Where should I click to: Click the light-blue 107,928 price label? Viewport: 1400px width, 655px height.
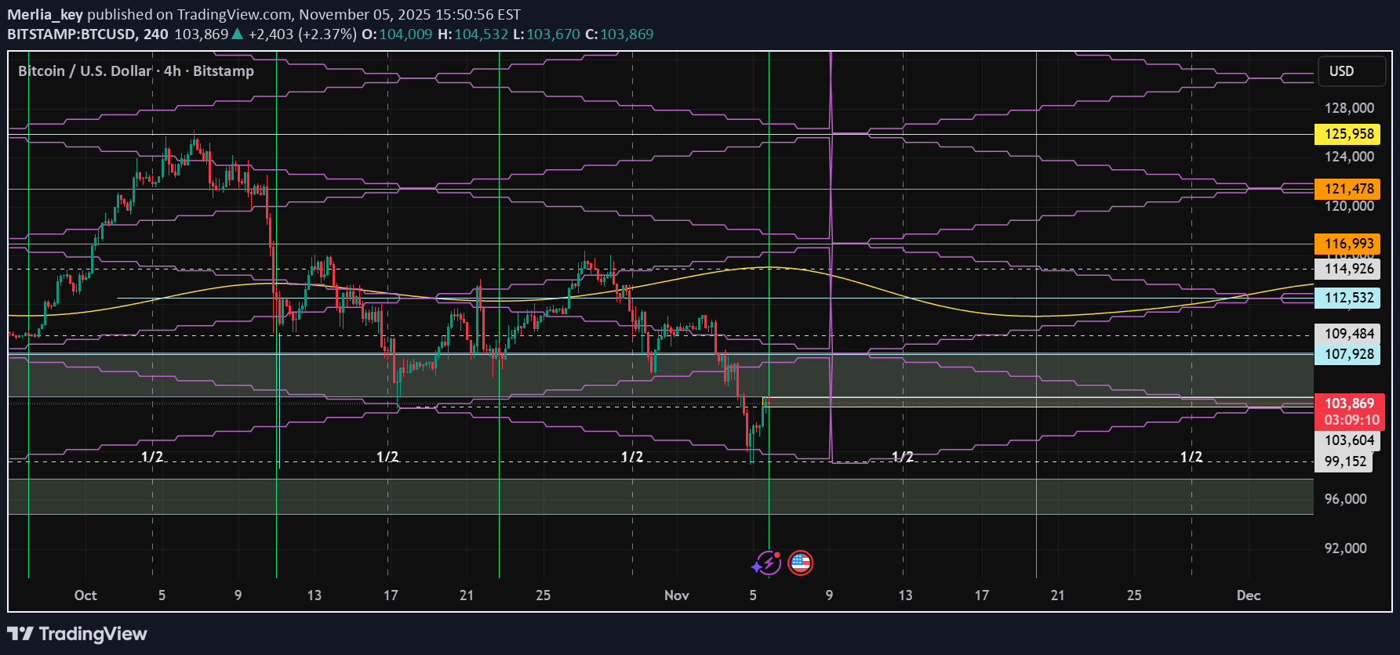[x=1348, y=354]
